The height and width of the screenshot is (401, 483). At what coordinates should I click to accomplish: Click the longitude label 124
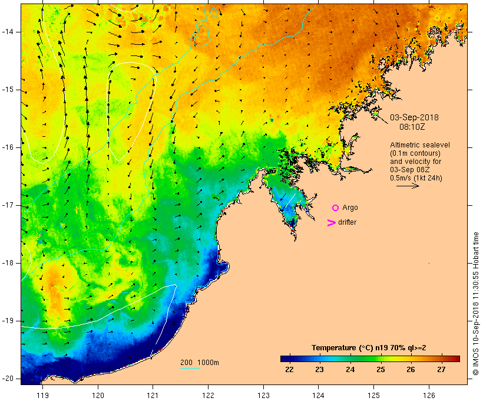(318, 395)
